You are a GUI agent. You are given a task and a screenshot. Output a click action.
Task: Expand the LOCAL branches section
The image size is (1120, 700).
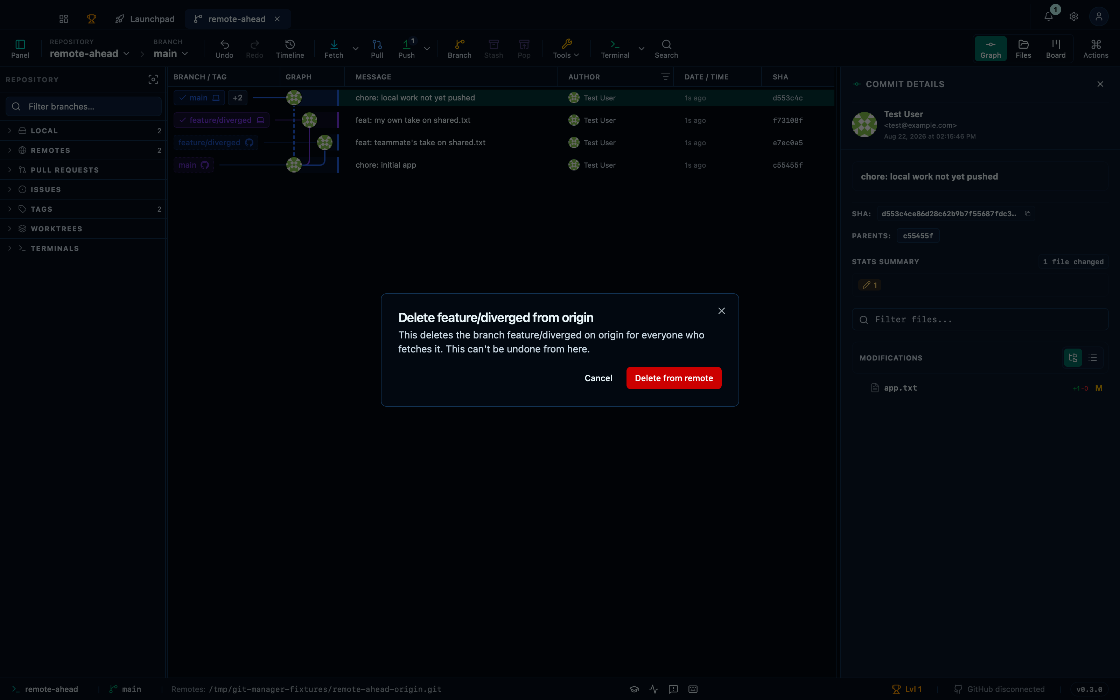(84, 131)
